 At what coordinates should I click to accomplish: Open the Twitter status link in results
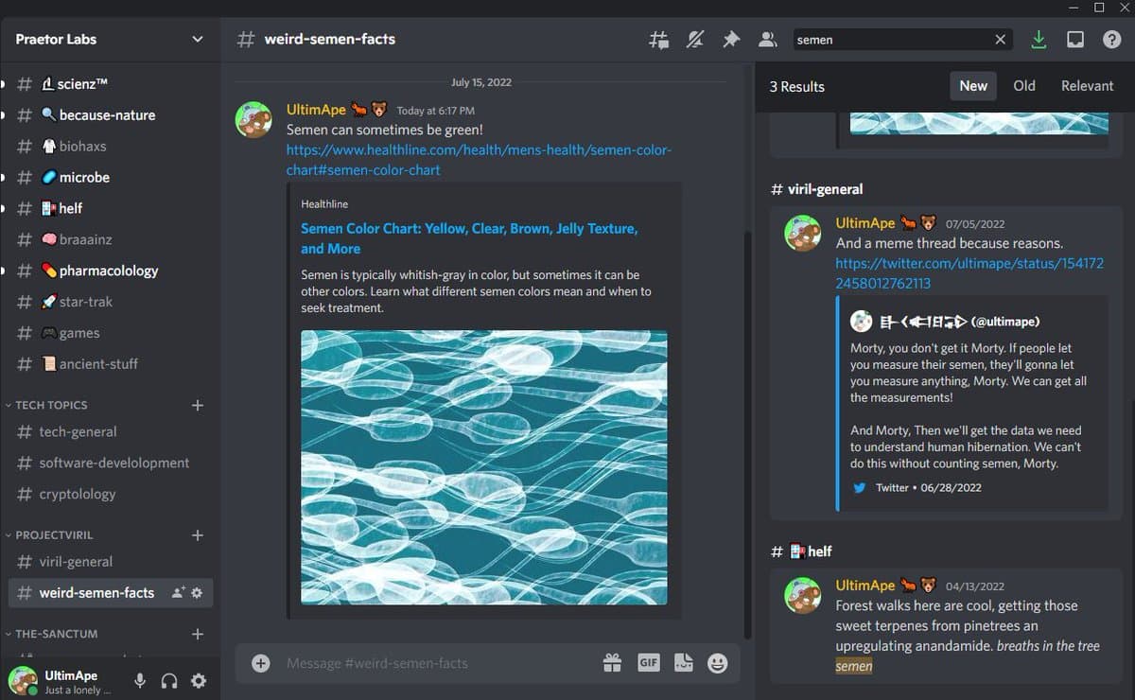[x=969, y=273]
